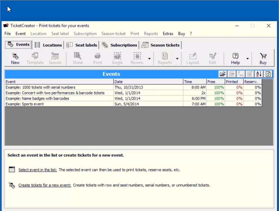Screen dimensions: 279x211
Task: Expand the Reports dropdown arrow
Action: (x=177, y=59)
